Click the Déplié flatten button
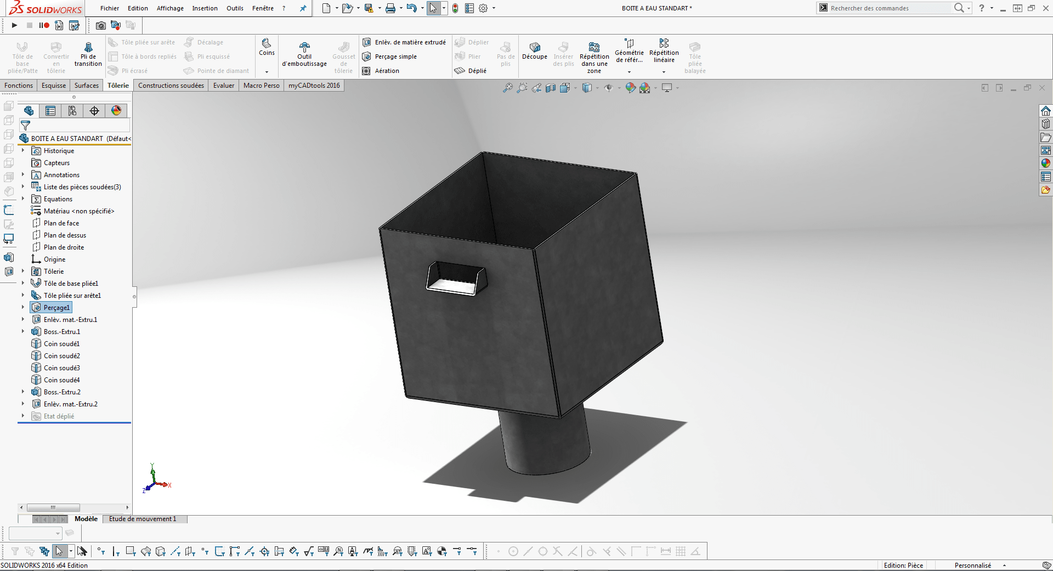Viewport: 1053px width, 571px height. click(471, 71)
